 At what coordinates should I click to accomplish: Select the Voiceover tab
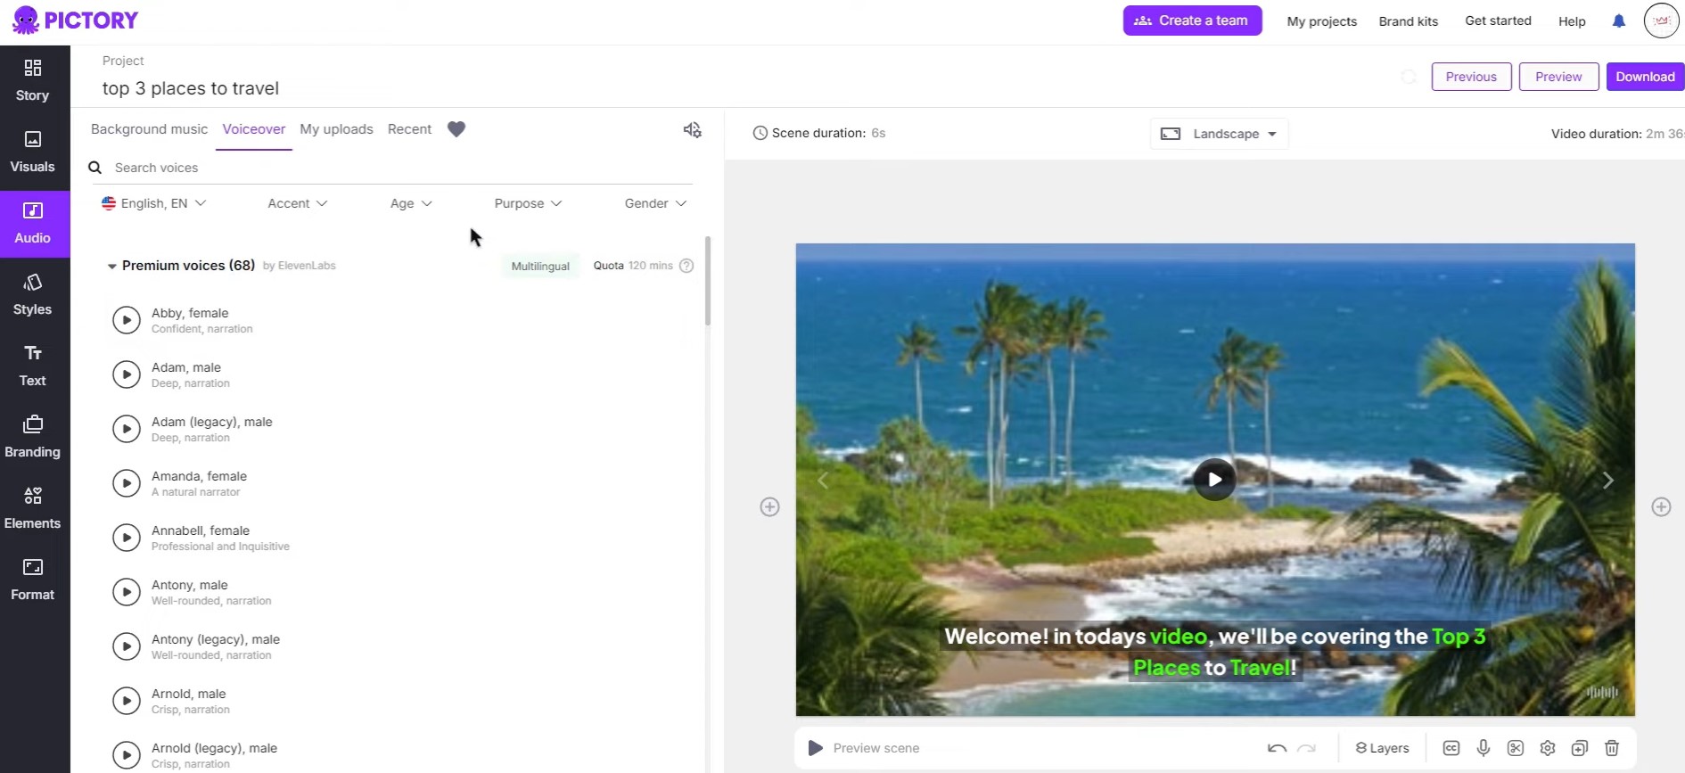(254, 129)
